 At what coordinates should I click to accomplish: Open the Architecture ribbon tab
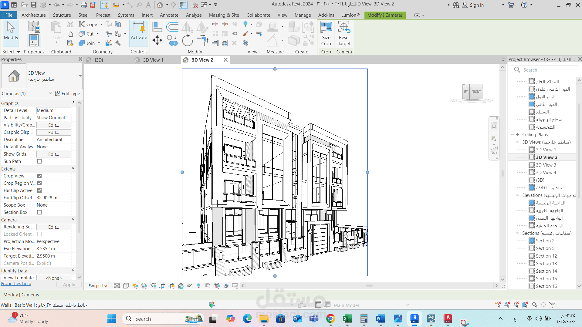pos(33,15)
